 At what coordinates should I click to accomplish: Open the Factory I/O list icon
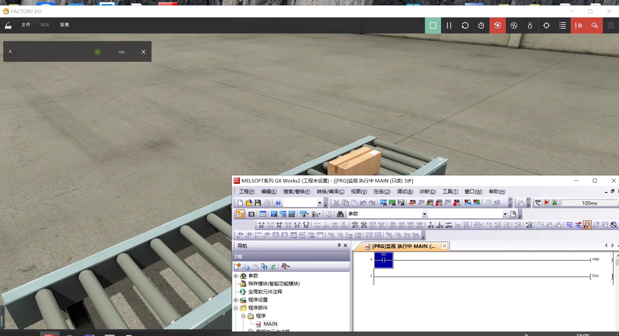563,25
